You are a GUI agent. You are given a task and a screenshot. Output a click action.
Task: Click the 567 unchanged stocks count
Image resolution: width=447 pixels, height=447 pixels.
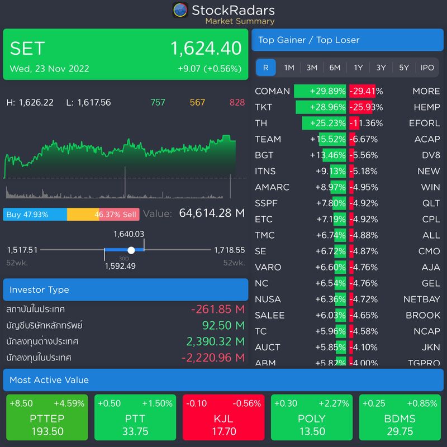pos(197,102)
